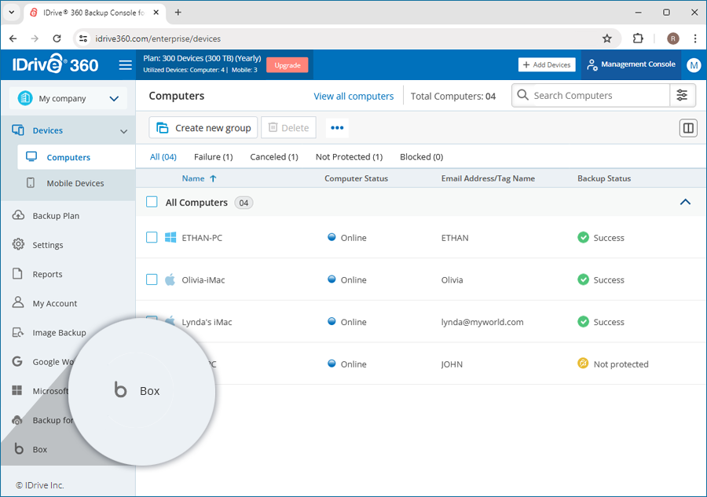Viewport: 707px width, 497px height.
Task: Click the JOHN tag name
Action: point(452,364)
